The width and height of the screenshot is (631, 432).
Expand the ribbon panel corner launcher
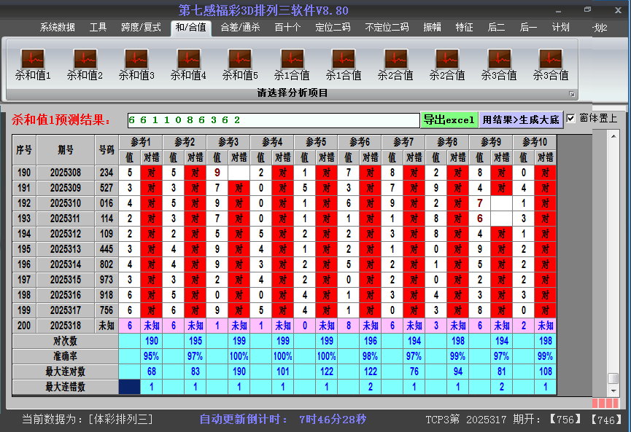572,94
